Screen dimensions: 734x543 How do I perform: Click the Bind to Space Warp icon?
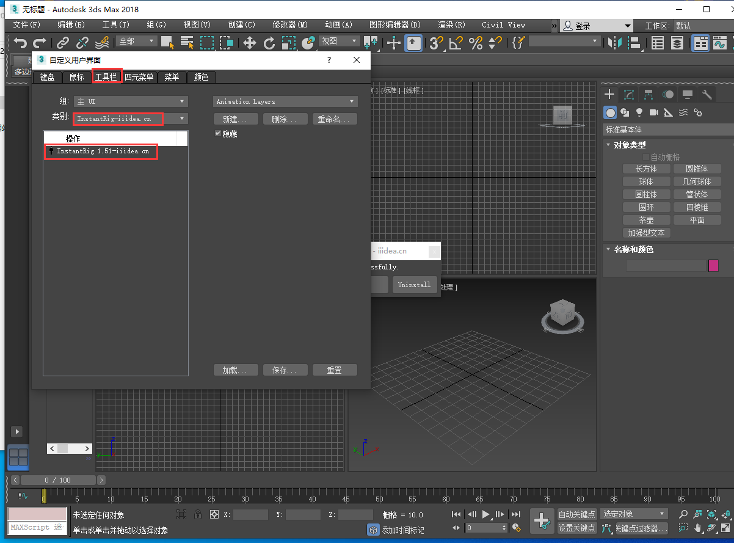pos(102,43)
